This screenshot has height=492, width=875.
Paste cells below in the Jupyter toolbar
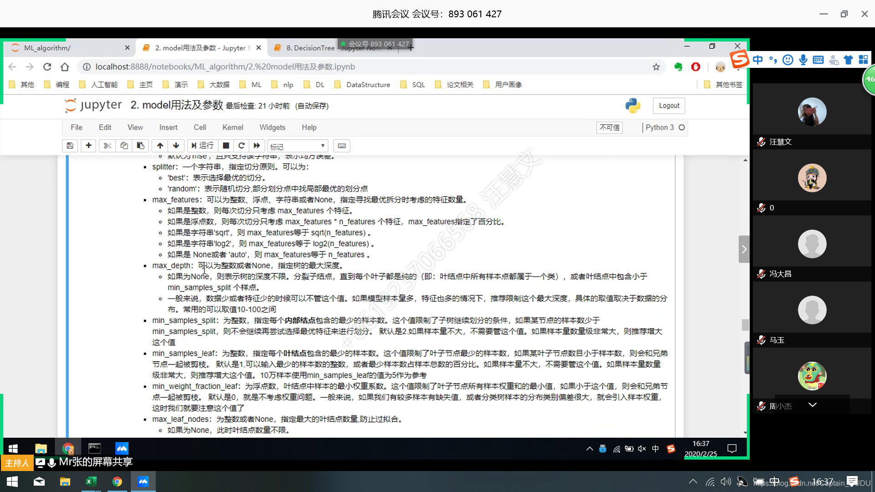[x=140, y=146]
